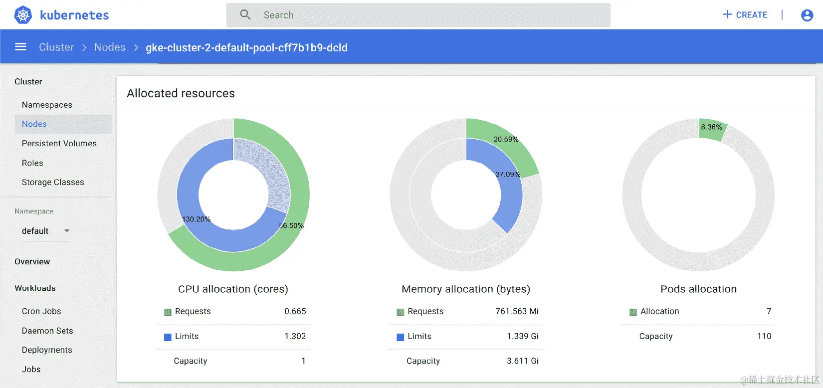The height and width of the screenshot is (388, 823).
Task: Click CPU Limits value 1.302
Action: [x=295, y=336]
